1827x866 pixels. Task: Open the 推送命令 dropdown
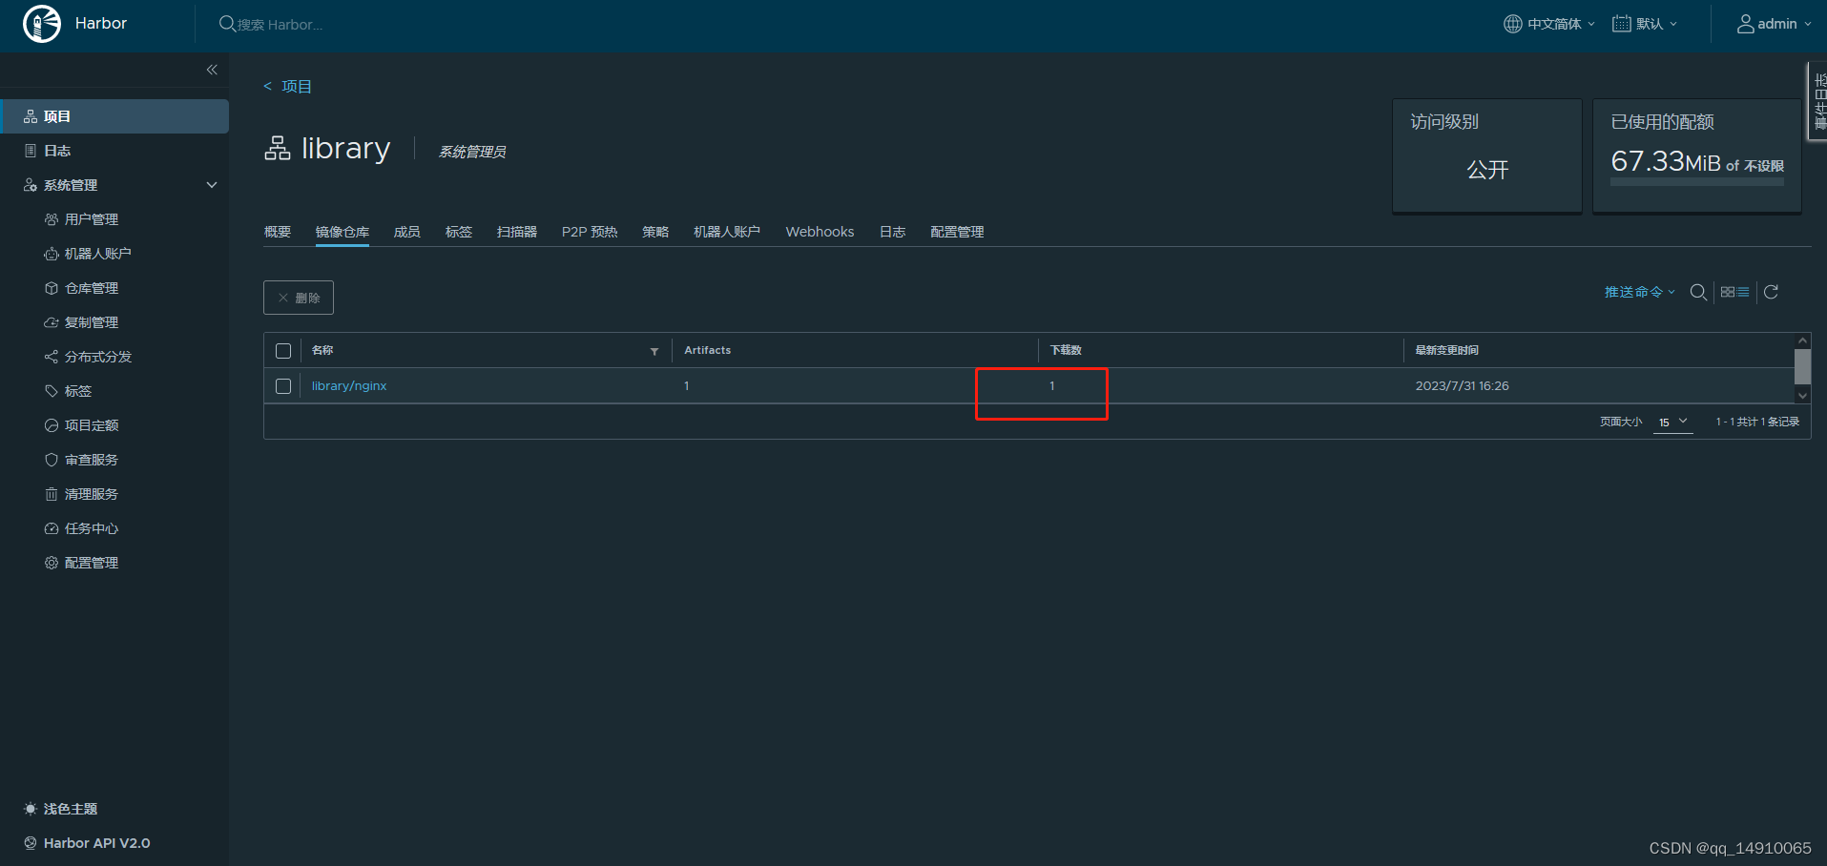[1639, 292]
